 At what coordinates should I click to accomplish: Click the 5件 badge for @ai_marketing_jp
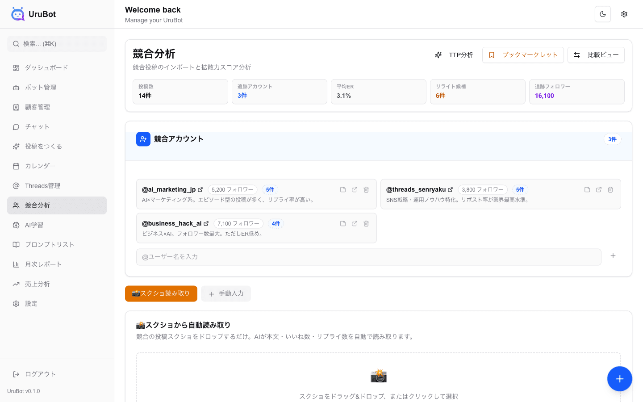click(270, 190)
